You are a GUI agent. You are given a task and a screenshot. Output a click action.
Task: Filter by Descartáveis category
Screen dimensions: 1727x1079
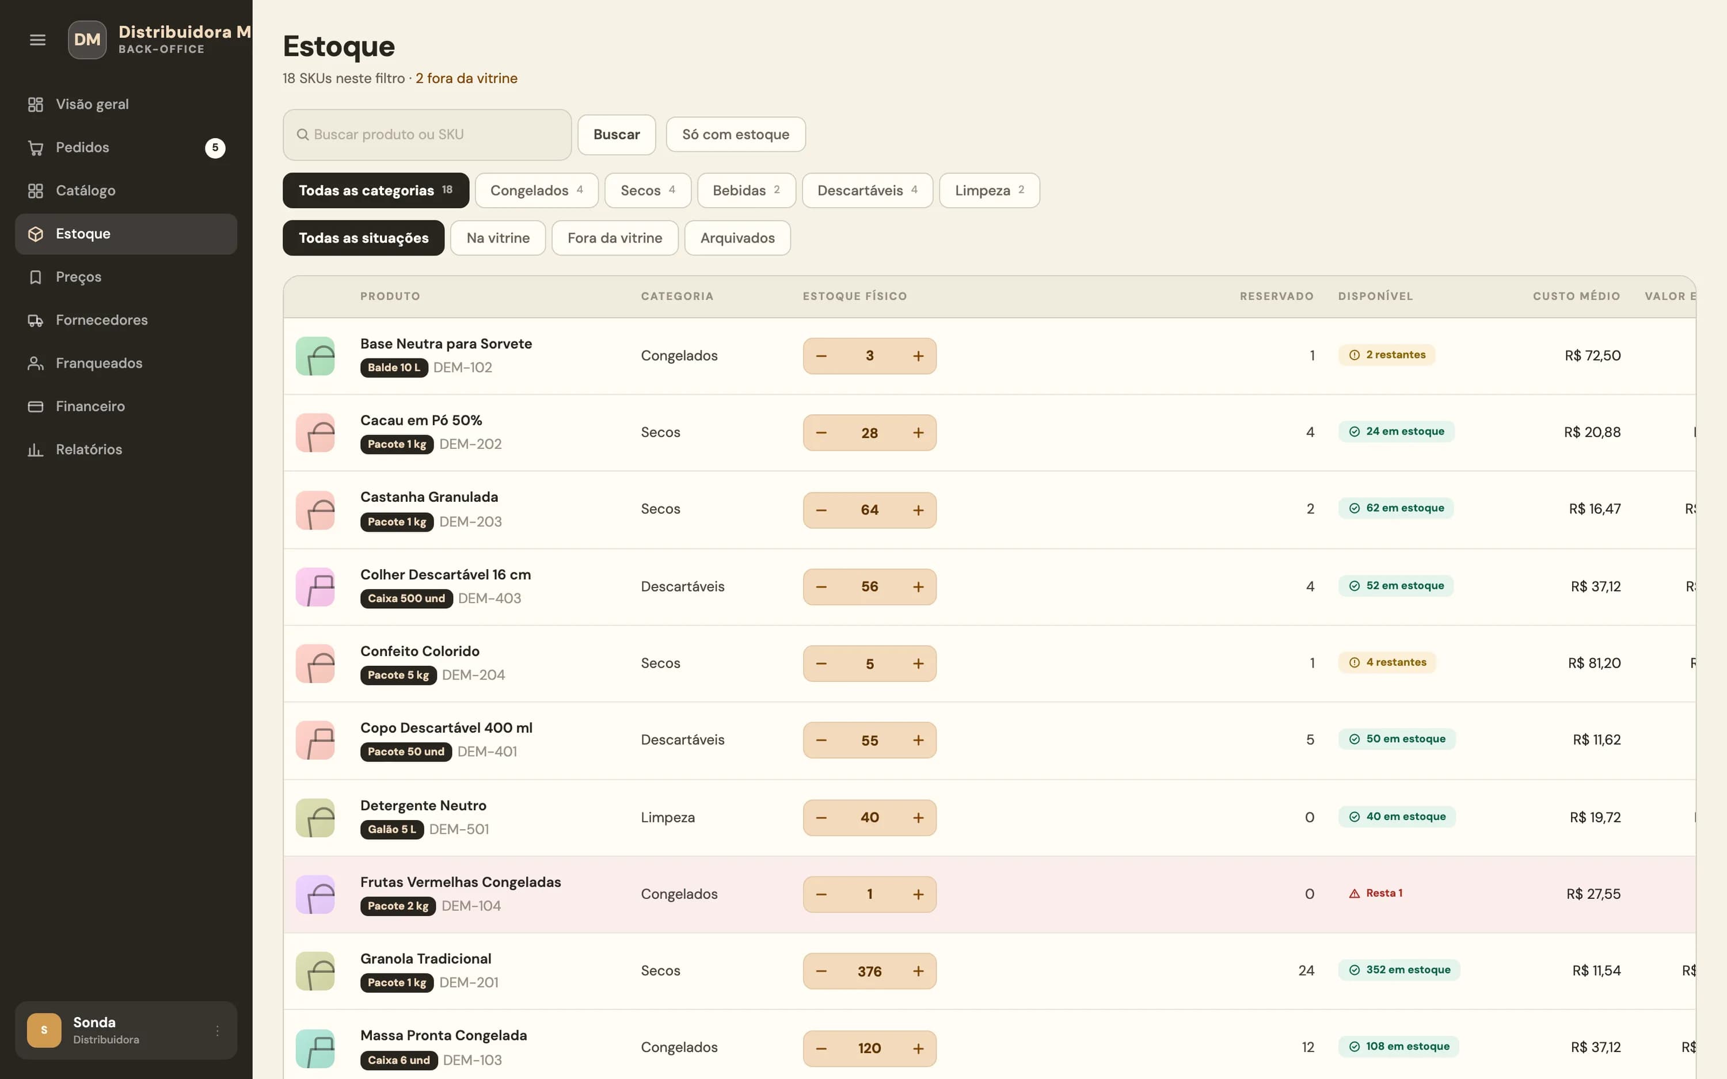pyautogui.click(x=867, y=190)
